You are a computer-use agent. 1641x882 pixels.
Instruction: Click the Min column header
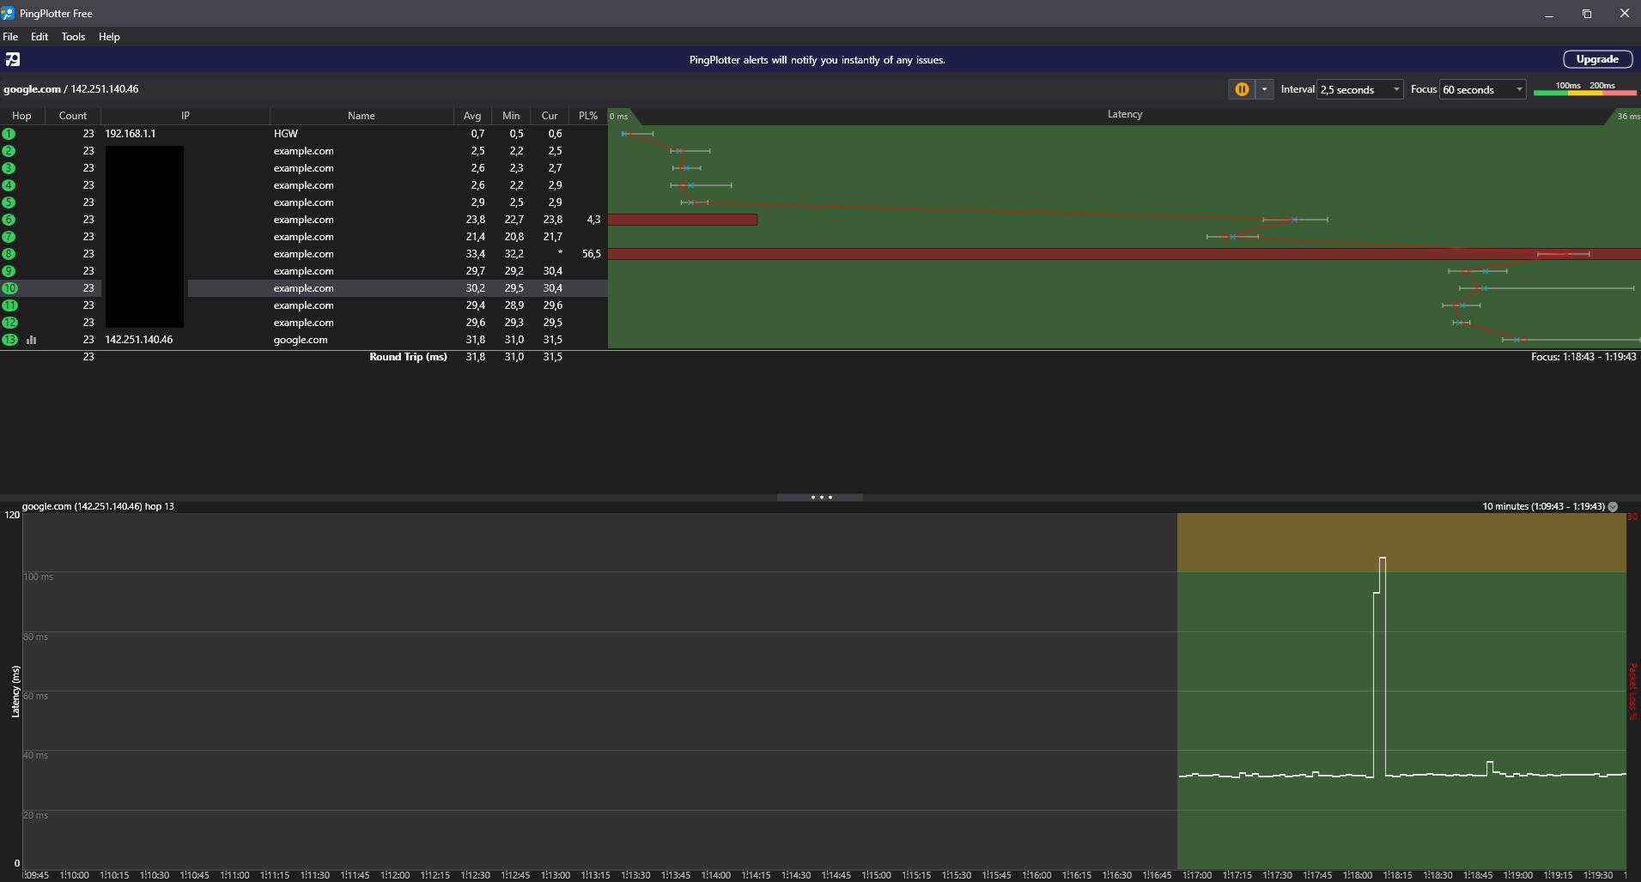[511, 116]
